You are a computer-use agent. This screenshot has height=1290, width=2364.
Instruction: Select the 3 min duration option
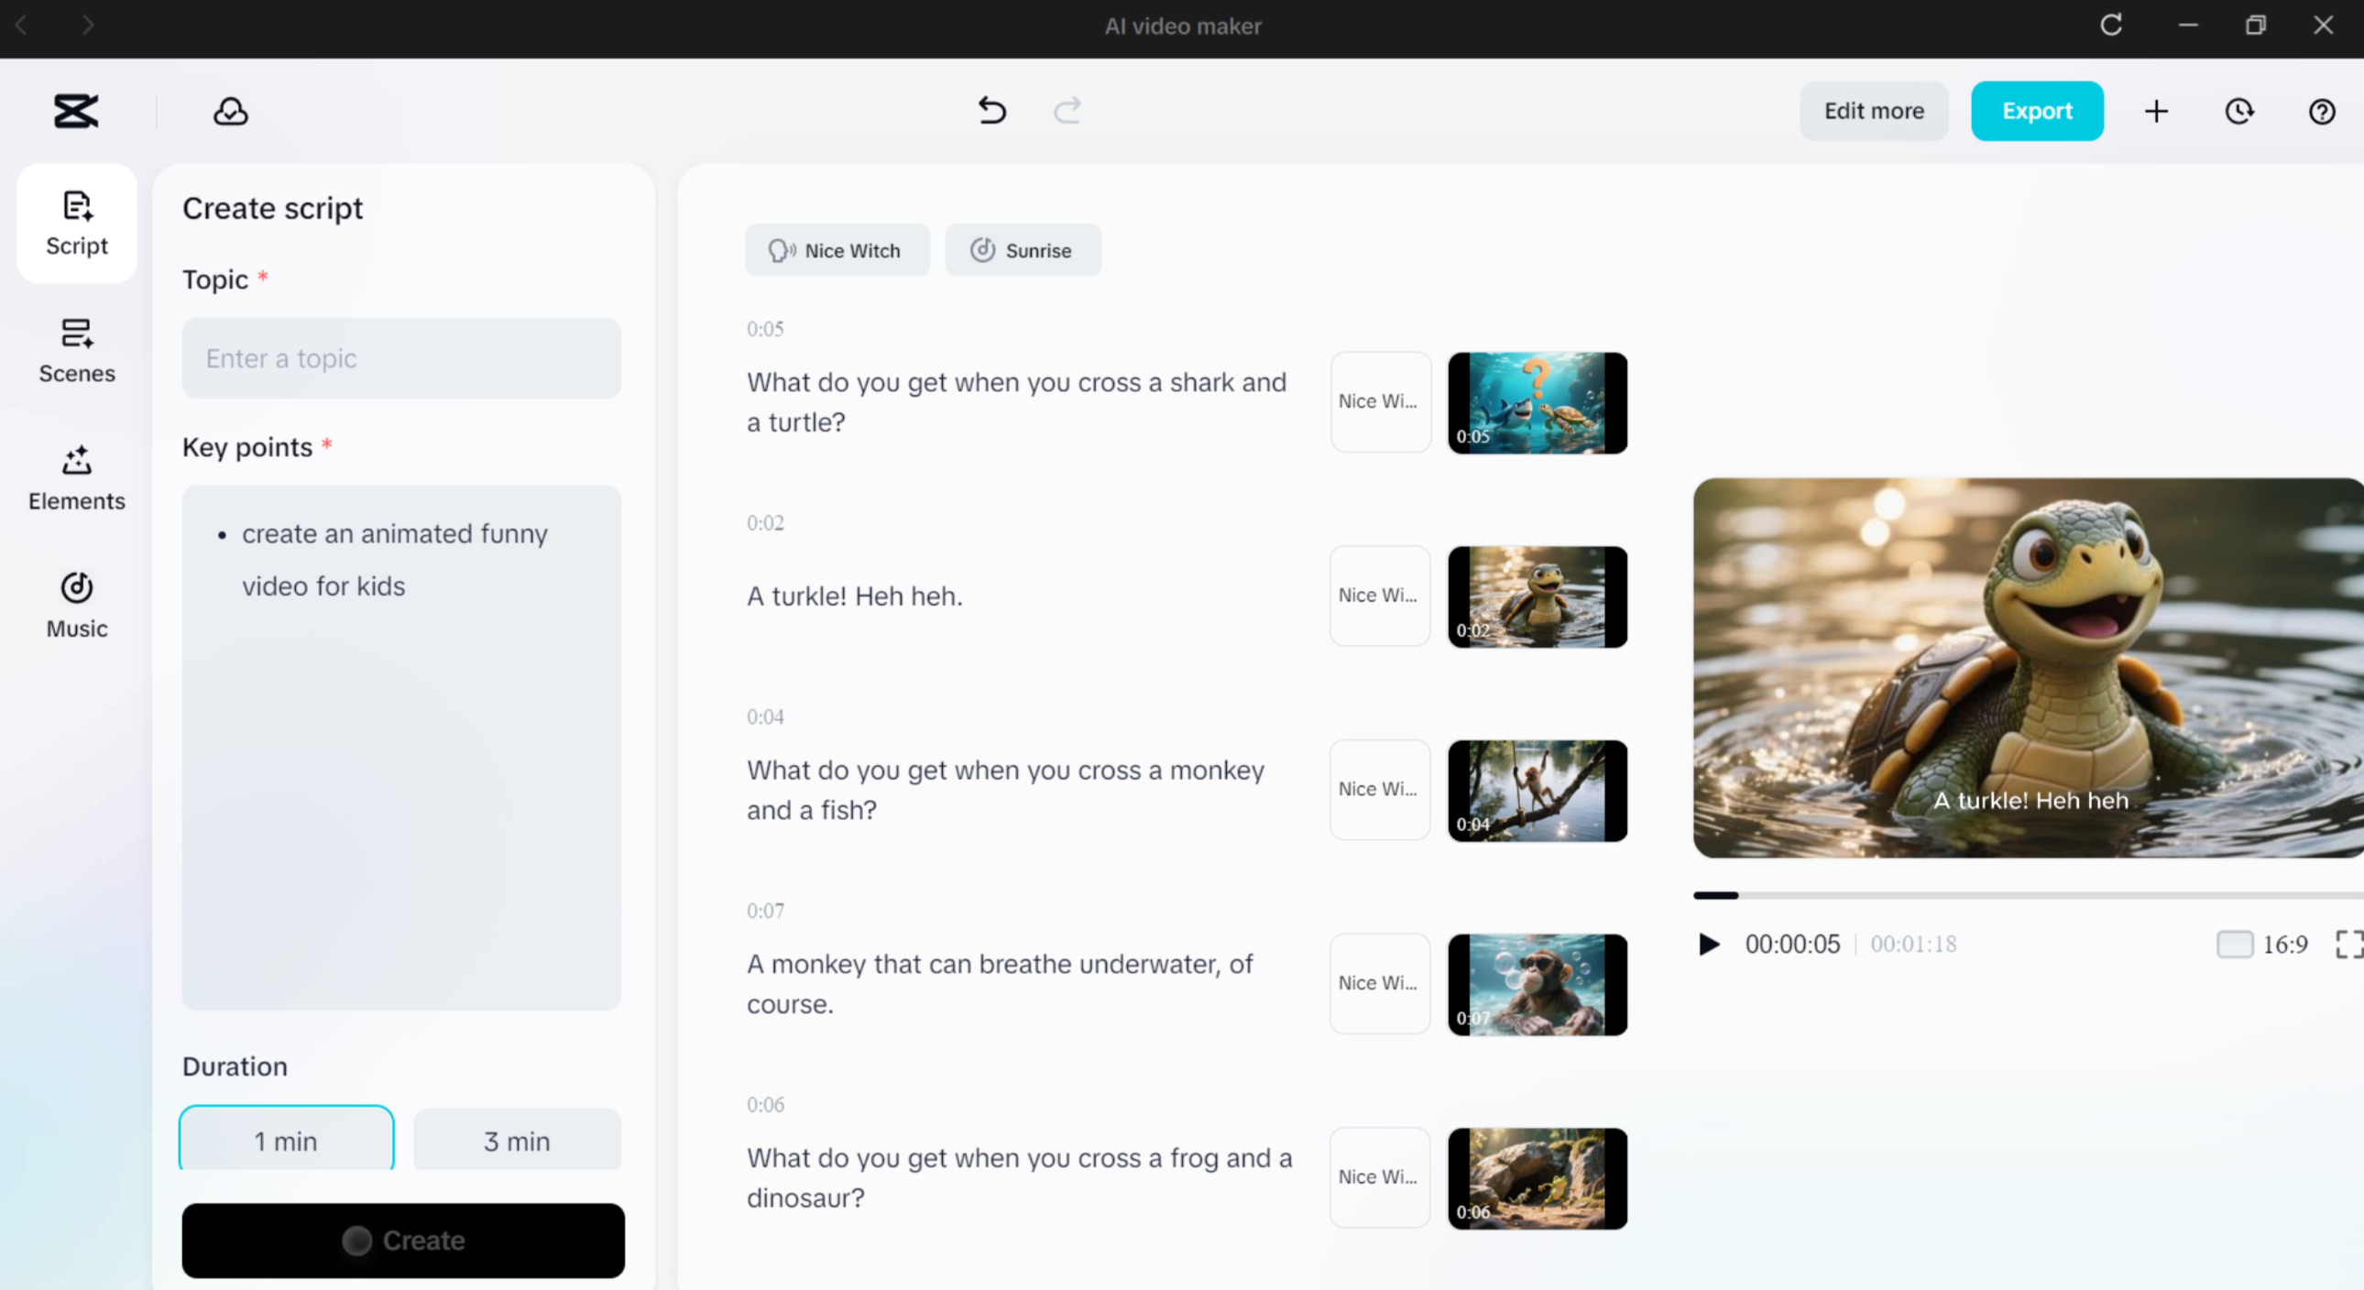coord(517,1141)
